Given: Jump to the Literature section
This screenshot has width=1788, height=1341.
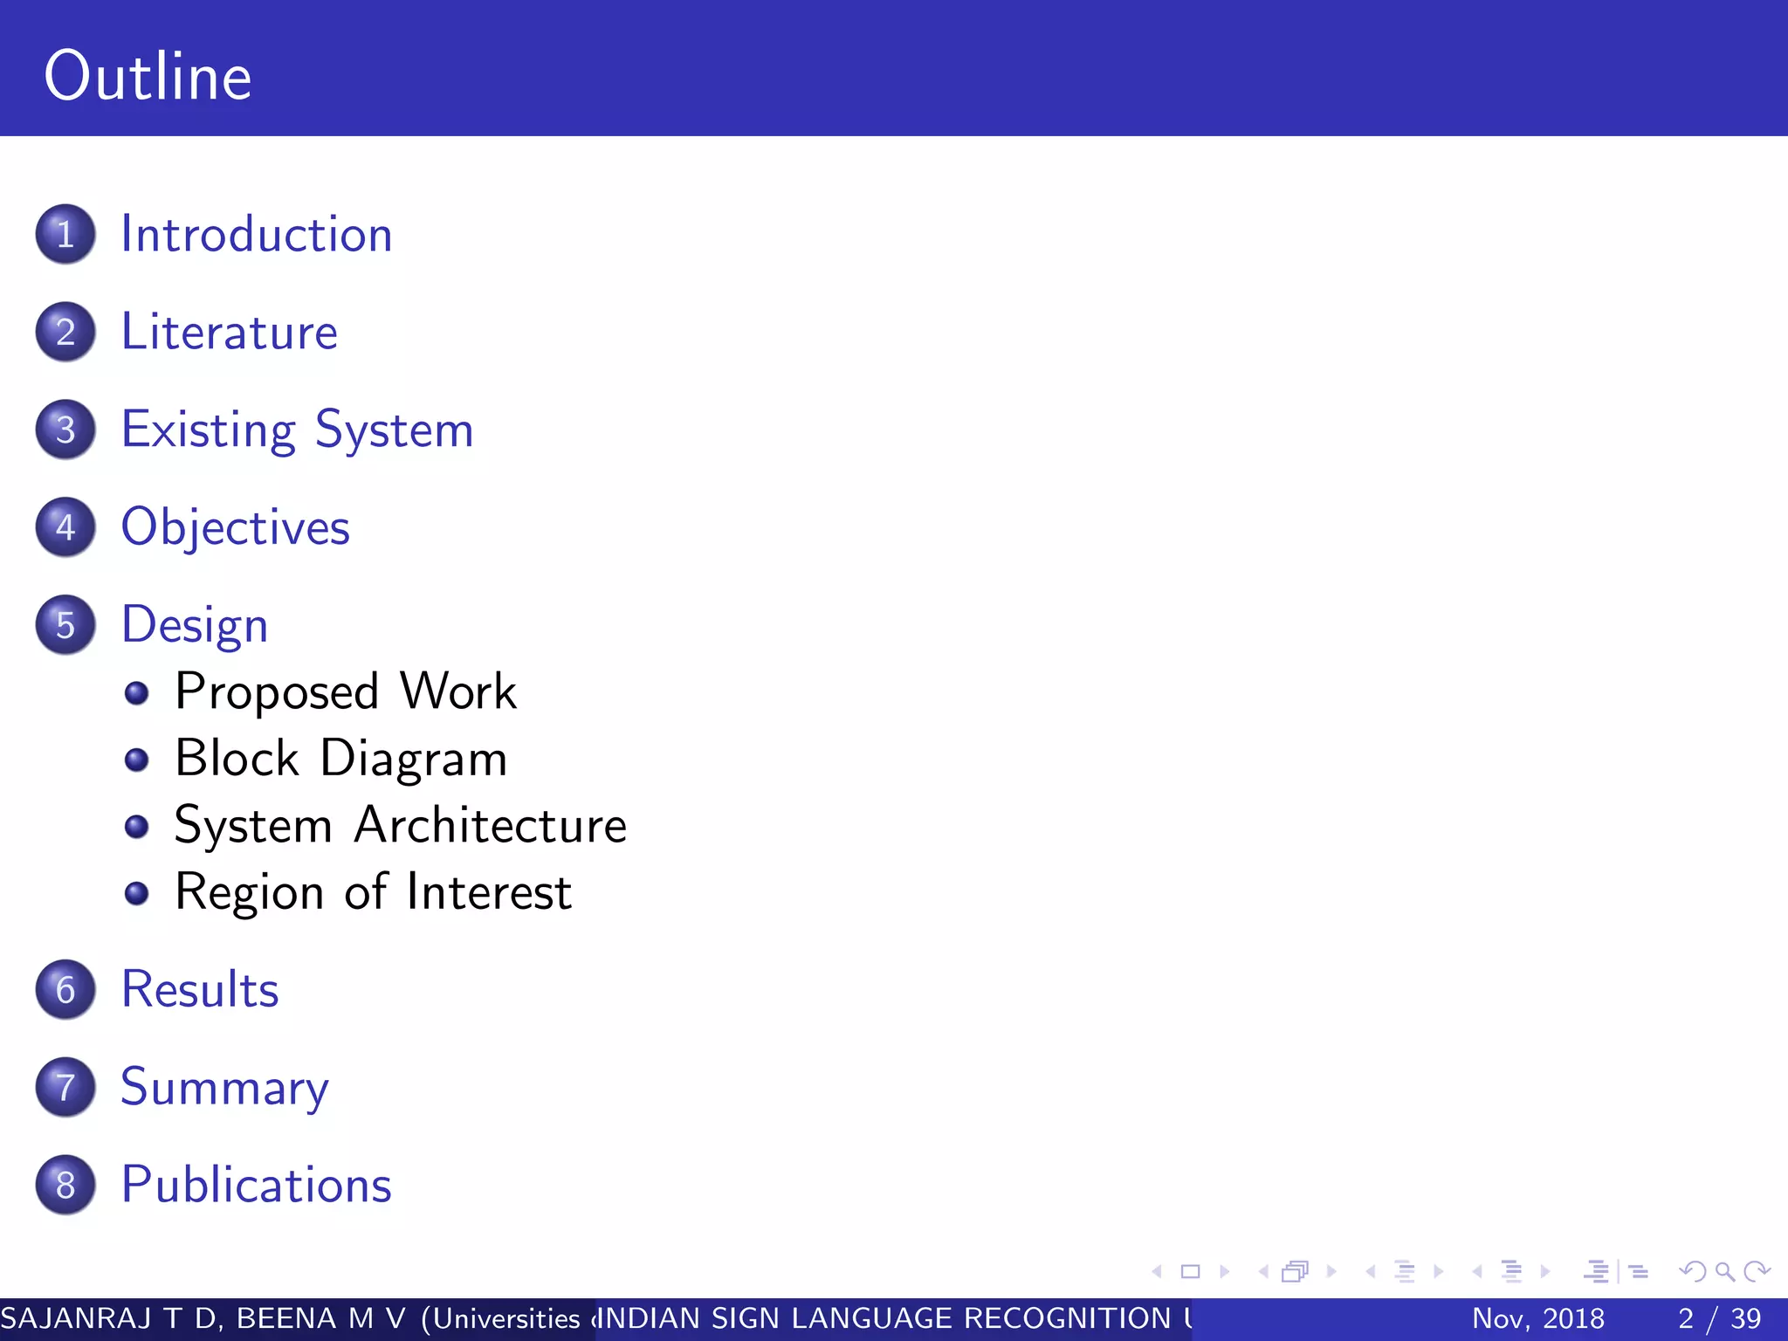Looking at the screenshot, I should (229, 333).
